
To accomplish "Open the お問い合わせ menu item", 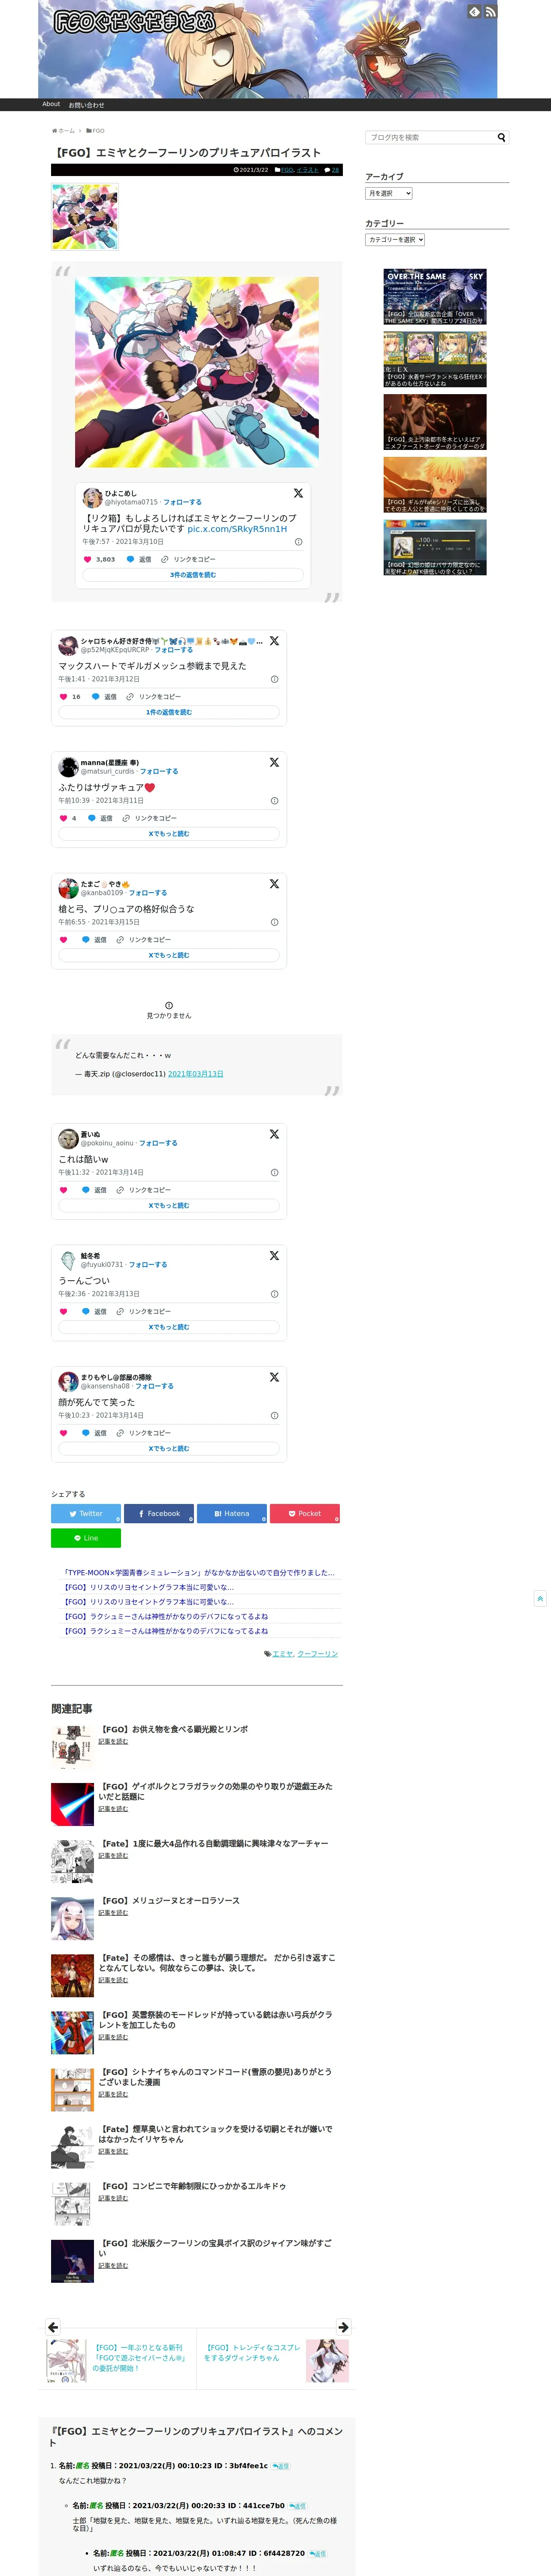I will (x=86, y=105).
